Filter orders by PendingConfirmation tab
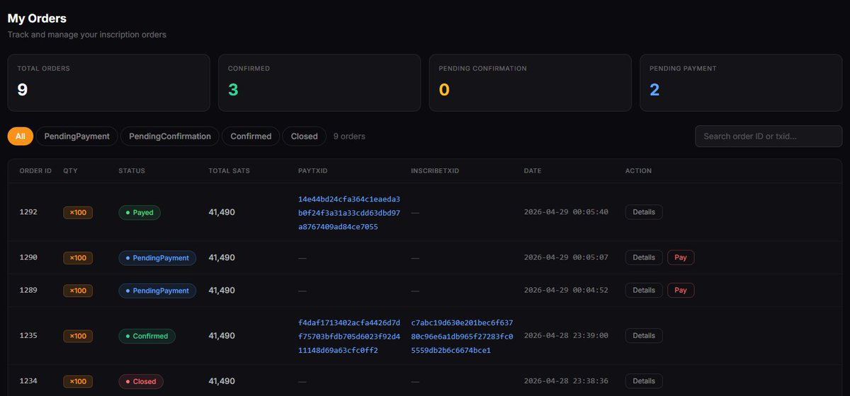850x396 pixels. pyautogui.click(x=170, y=136)
